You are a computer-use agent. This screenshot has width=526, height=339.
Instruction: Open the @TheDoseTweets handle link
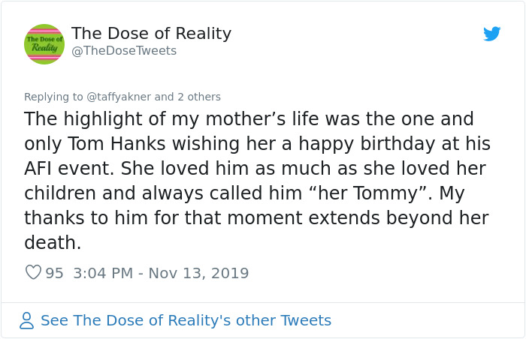[124, 51]
